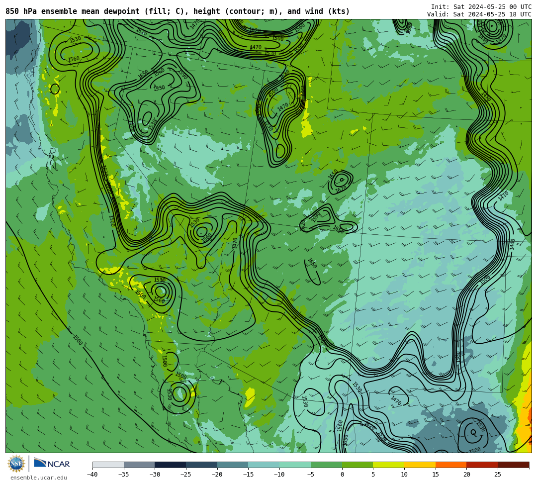Click the 5 colorbar tick label

tap(373, 475)
